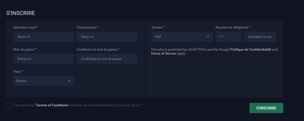Open the Terms of Service link

(x=163, y=53)
